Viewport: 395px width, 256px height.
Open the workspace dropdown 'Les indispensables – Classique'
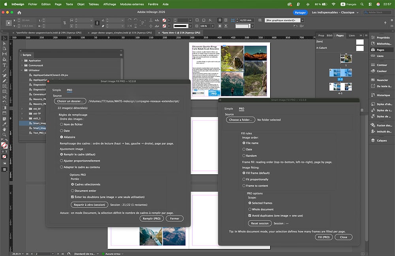[333, 13]
